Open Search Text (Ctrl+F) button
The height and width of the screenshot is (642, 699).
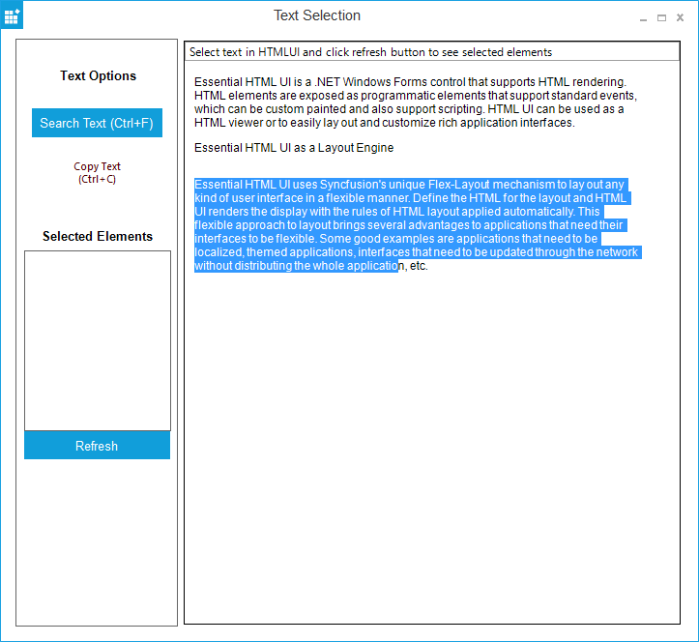pyautogui.click(x=97, y=123)
